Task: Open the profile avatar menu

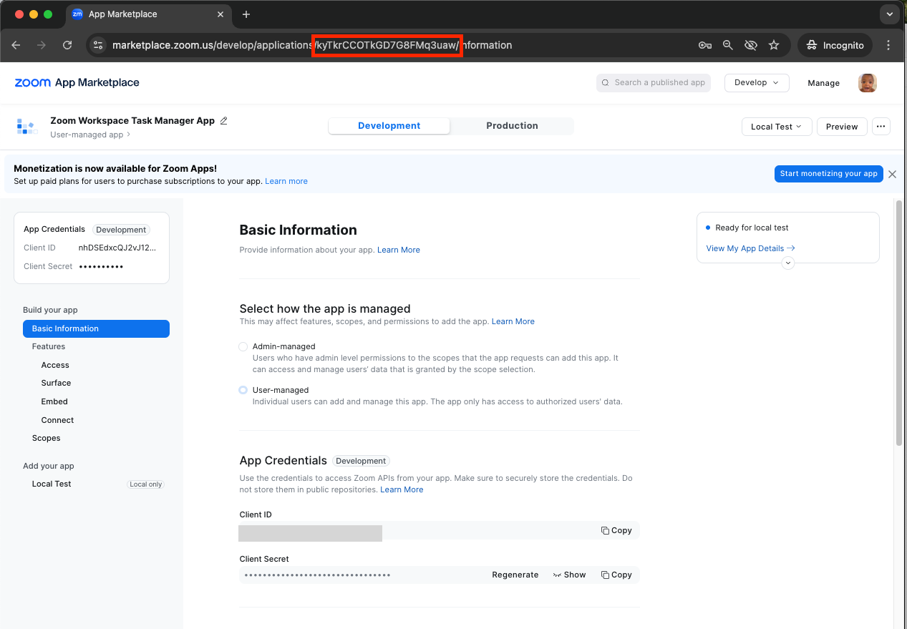Action: [x=867, y=82]
